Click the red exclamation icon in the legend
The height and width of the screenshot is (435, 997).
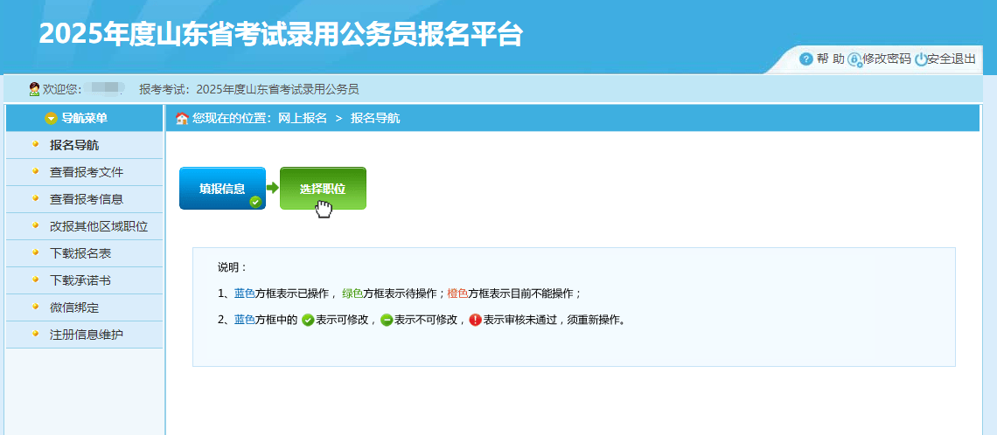click(476, 320)
